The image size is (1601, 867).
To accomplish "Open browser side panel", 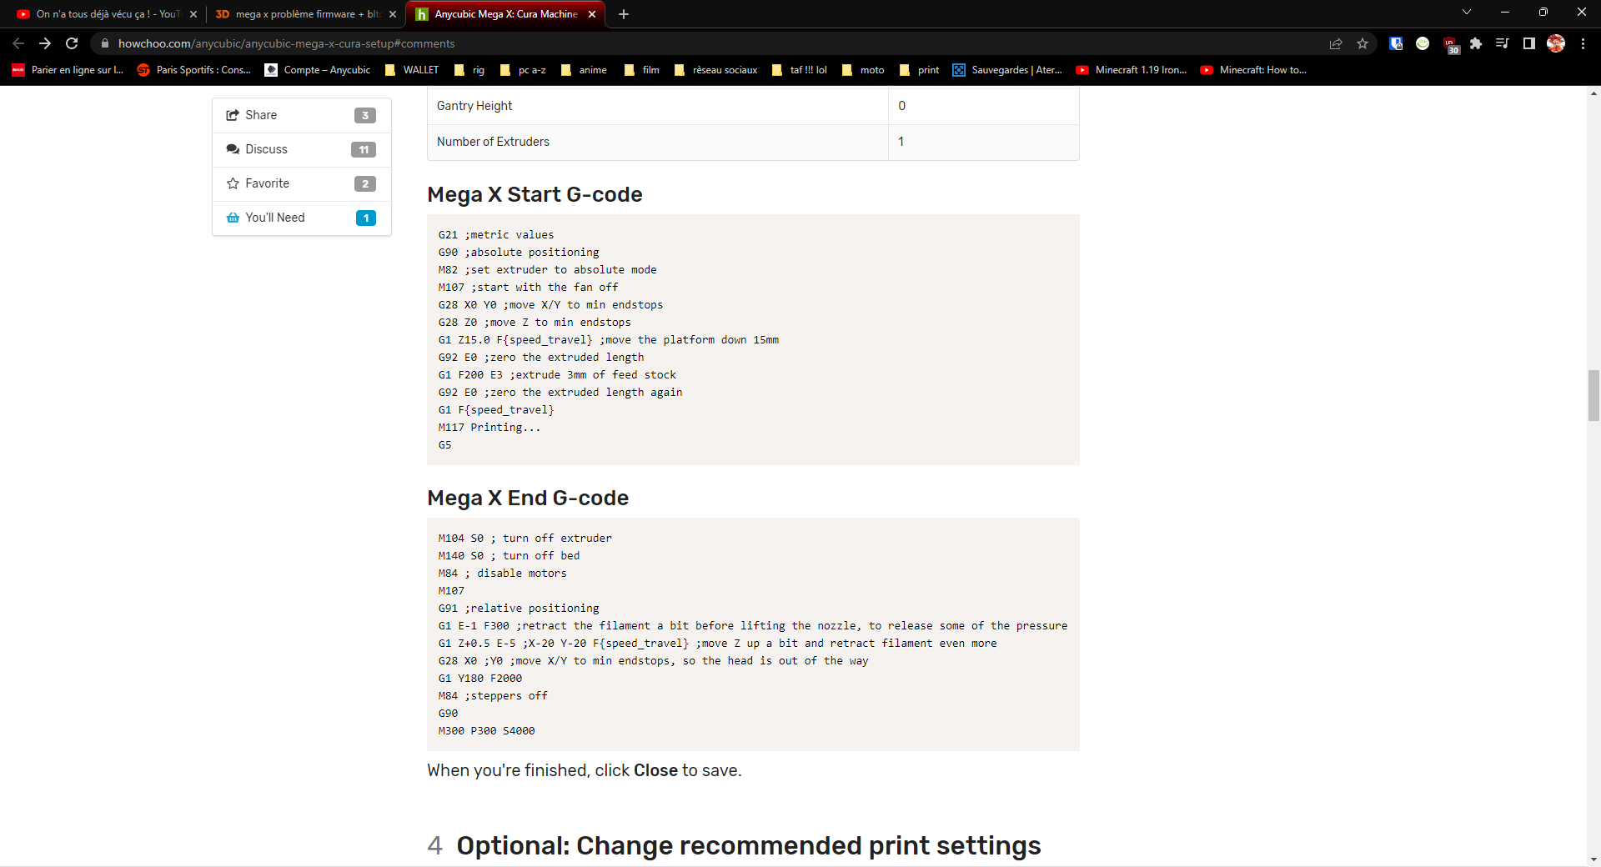I will 1529,43.
